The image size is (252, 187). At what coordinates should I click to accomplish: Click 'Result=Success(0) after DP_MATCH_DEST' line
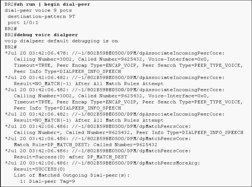pyautogui.click(x=70, y=157)
